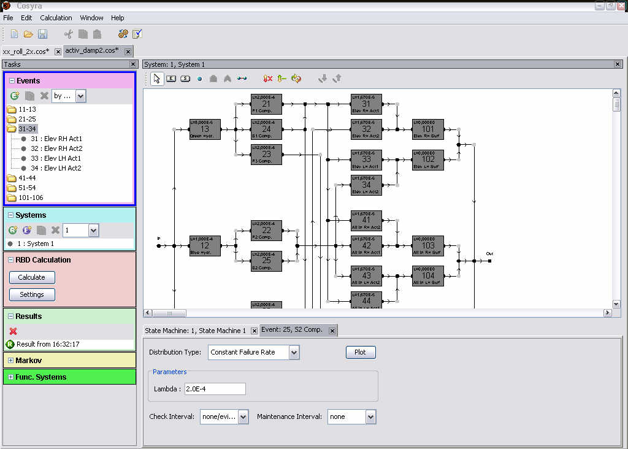Click the Lambda input field
This screenshot has height=449, width=628.
[215, 389]
